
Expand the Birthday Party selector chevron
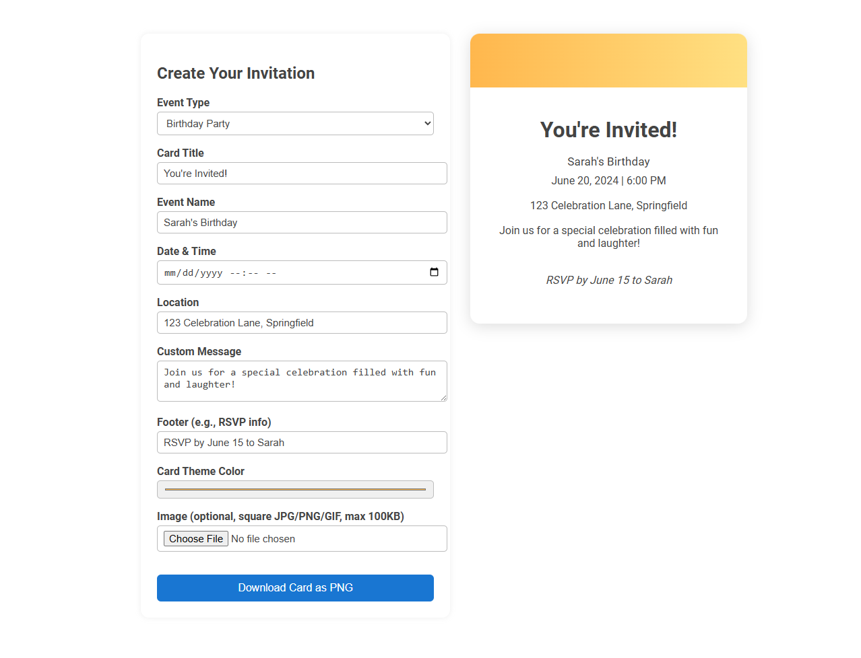(426, 123)
